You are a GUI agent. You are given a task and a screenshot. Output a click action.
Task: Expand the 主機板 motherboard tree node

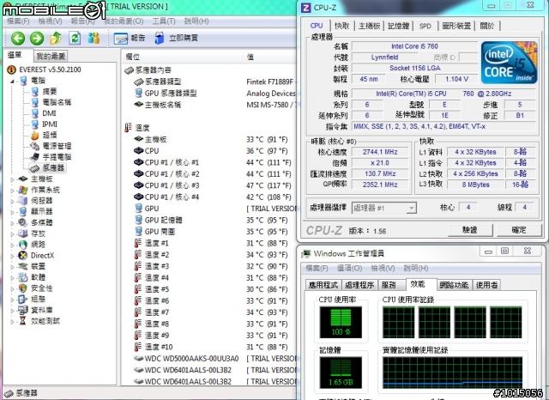click(x=12, y=179)
